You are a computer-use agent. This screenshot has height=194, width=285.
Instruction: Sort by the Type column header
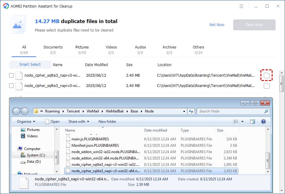click(x=197, y=130)
